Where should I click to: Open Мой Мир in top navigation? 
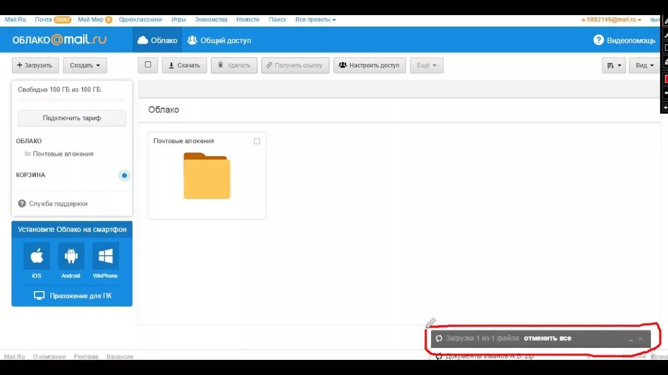[x=90, y=20]
